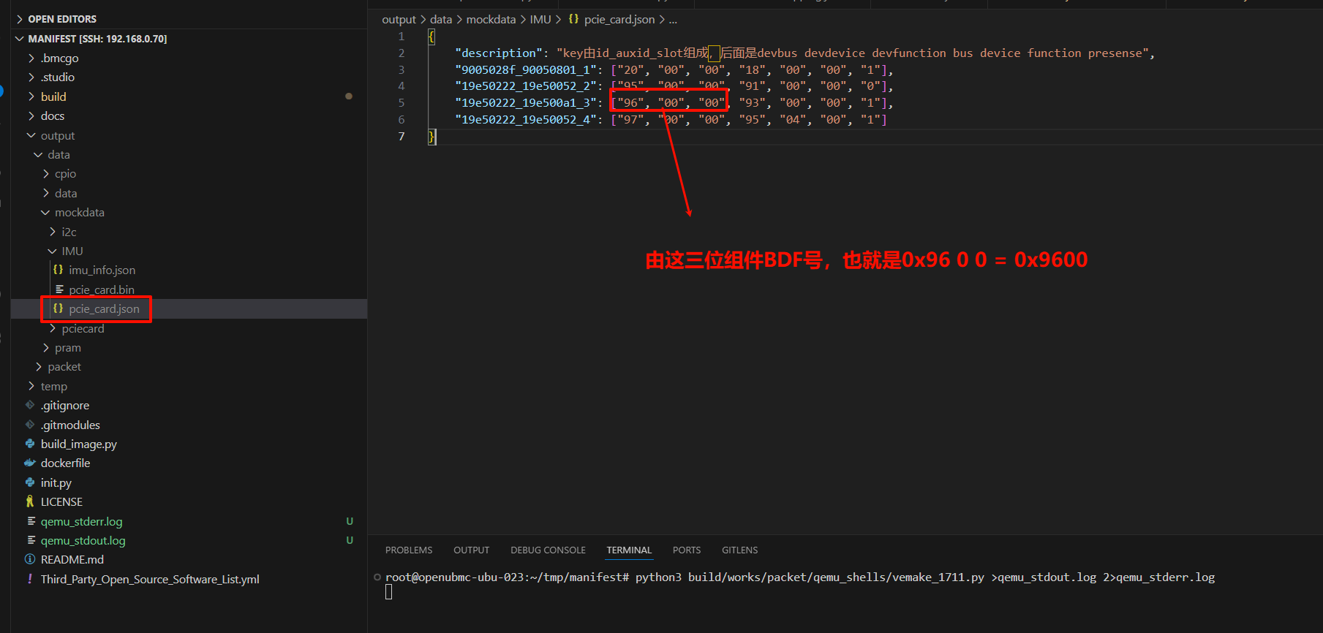This screenshot has width=1323, height=633.
Task: Expand the pciecard folder
Action: tap(83, 329)
